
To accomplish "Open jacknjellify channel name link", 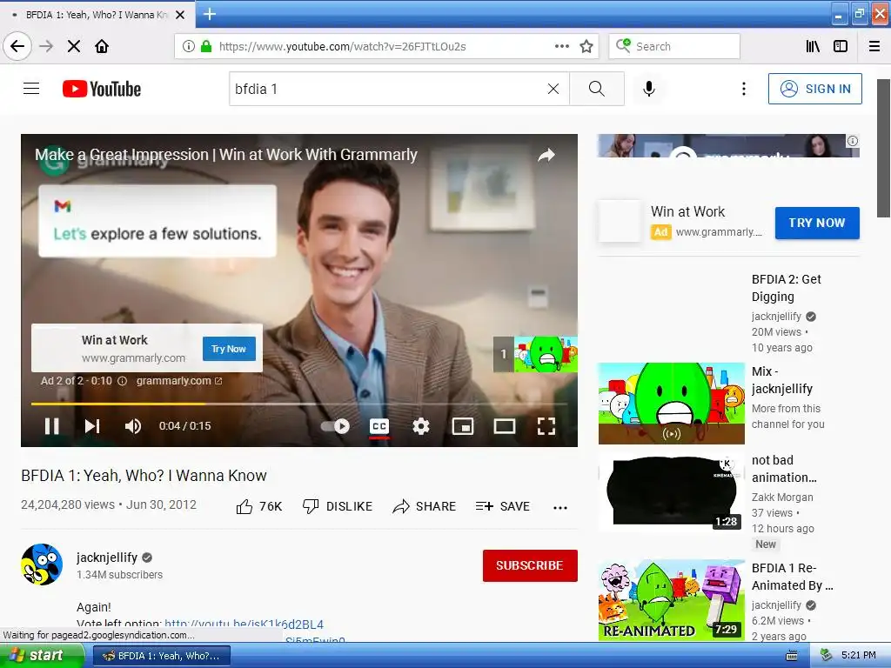I will click(x=107, y=558).
